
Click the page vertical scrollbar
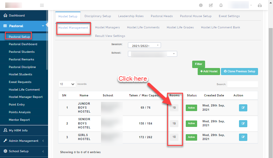(x=271, y=93)
